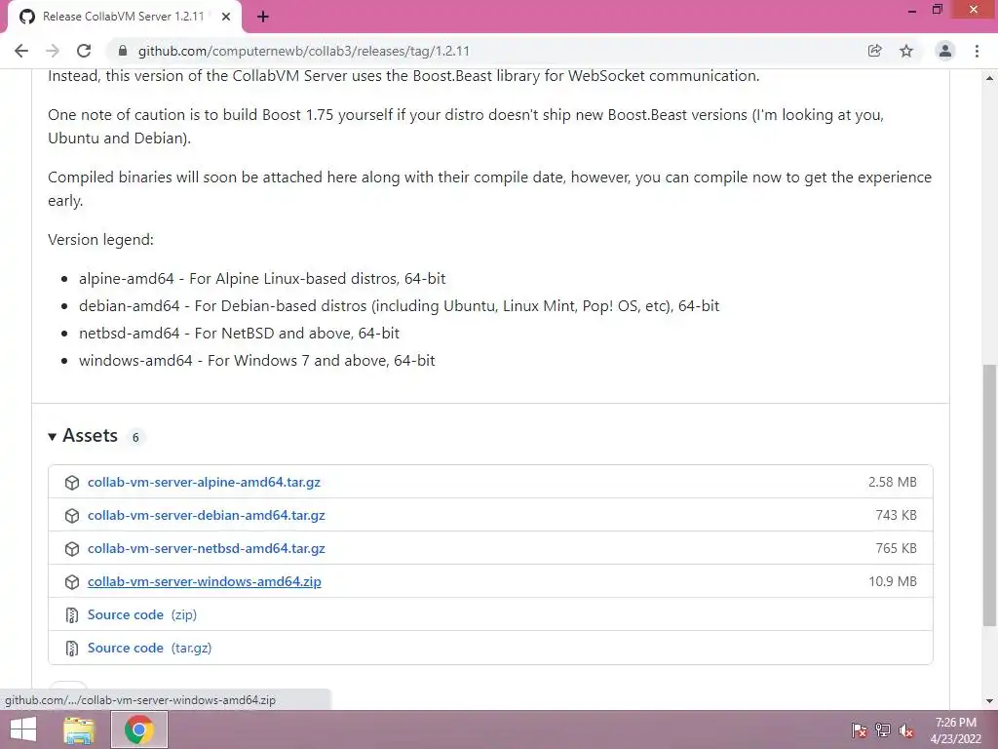998x749 pixels.
Task: Click the browser forward arrow
Action: click(53, 51)
